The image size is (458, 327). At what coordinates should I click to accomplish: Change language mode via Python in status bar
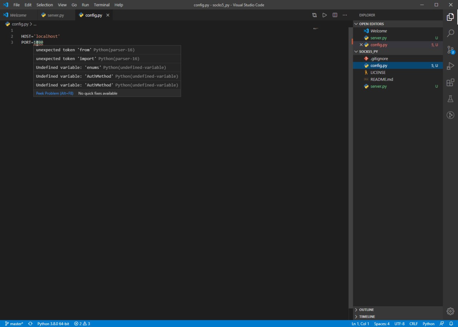tap(429, 323)
